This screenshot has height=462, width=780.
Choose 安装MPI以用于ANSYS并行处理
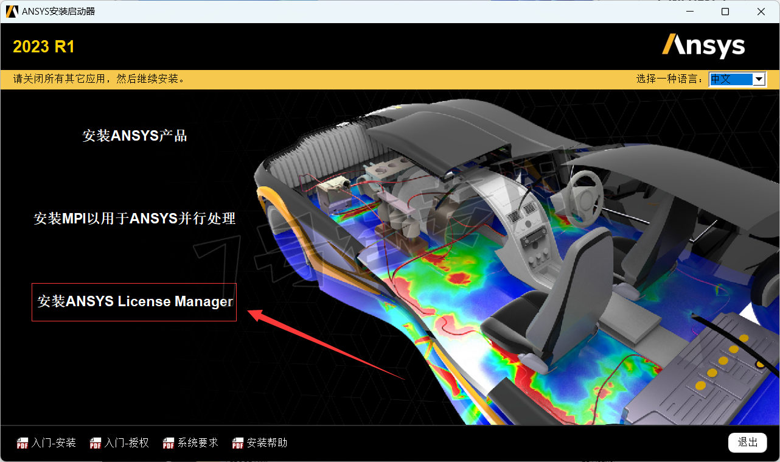click(x=135, y=219)
